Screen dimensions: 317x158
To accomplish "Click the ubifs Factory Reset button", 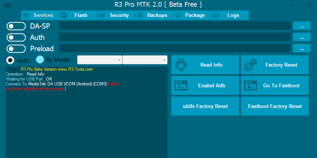I will coord(205,106).
